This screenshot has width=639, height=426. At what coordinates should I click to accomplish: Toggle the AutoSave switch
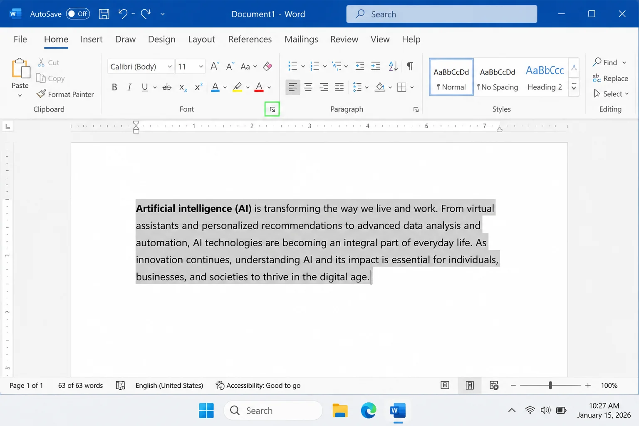click(78, 14)
